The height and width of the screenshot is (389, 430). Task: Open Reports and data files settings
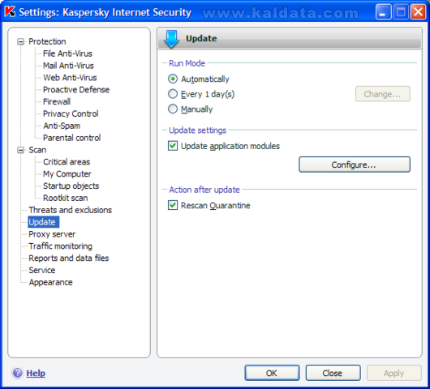(69, 259)
